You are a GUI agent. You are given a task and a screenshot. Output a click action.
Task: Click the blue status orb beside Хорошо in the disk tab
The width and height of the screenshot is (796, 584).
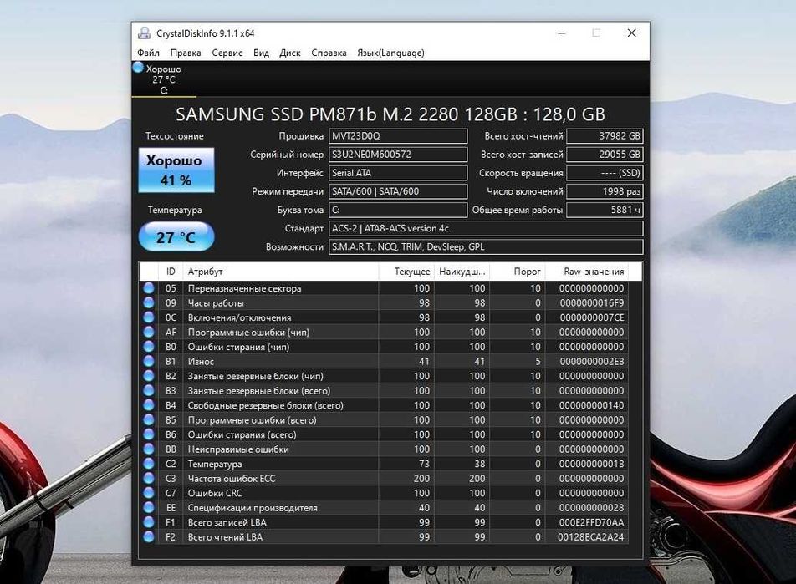(x=138, y=67)
